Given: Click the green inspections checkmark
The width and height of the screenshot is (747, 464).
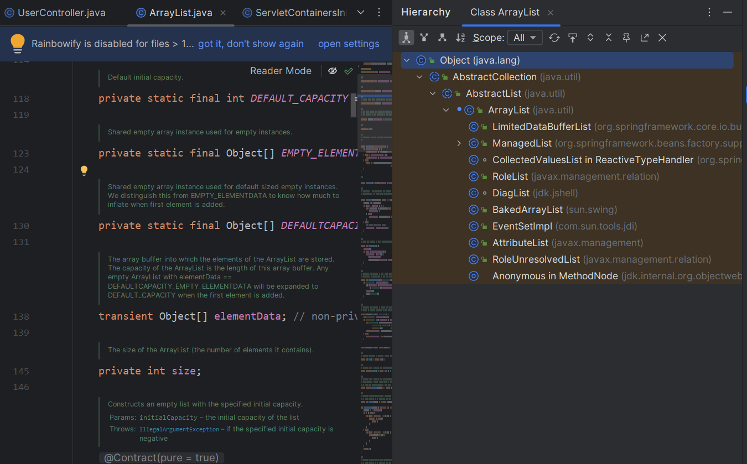Looking at the screenshot, I should (x=348, y=71).
